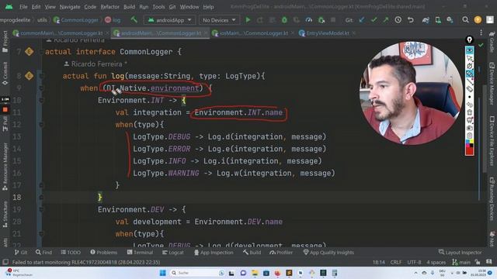The width and height of the screenshot is (497, 279).
Task: Click the Git commit checkmark icon
Action: [374, 20]
